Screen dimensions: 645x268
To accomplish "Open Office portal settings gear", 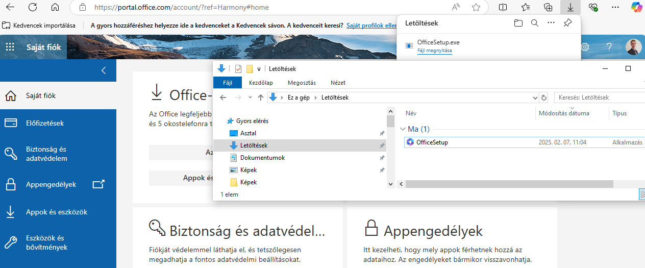I will click(585, 47).
